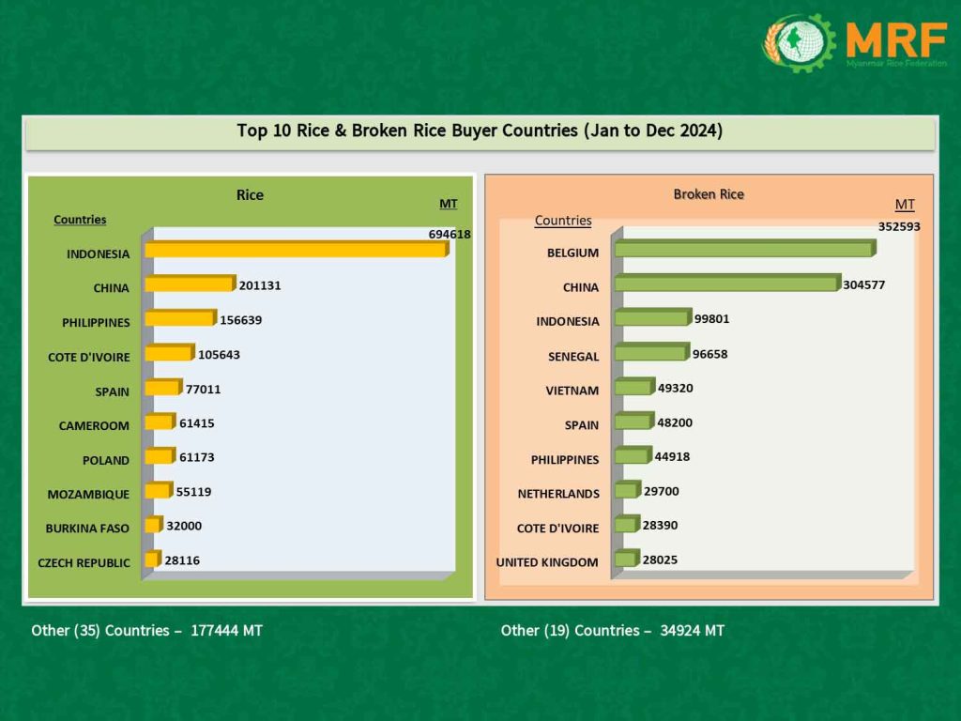Select the SENEGAL label

(573, 357)
